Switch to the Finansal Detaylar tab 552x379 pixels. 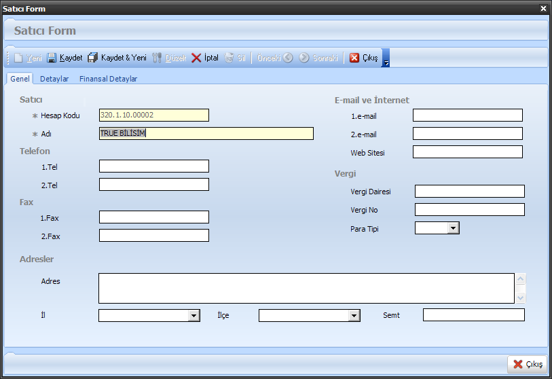click(108, 79)
